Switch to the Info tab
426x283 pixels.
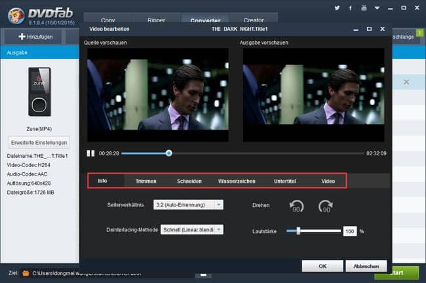pyautogui.click(x=102, y=181)
